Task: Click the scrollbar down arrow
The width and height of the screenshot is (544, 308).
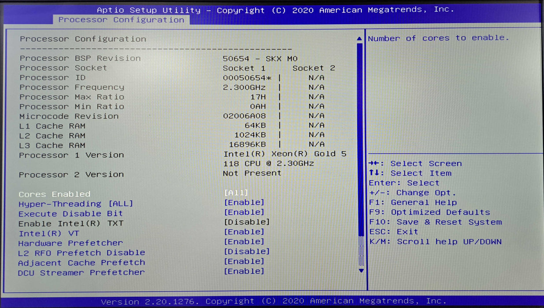Action: (360, 270)
